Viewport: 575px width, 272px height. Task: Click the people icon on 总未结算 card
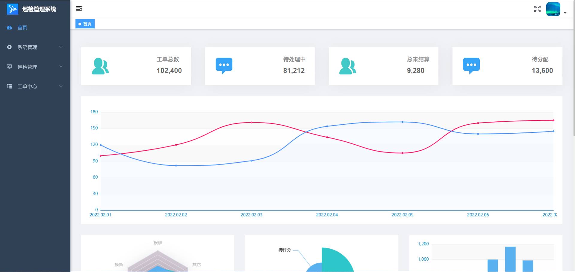click(347, 66)
